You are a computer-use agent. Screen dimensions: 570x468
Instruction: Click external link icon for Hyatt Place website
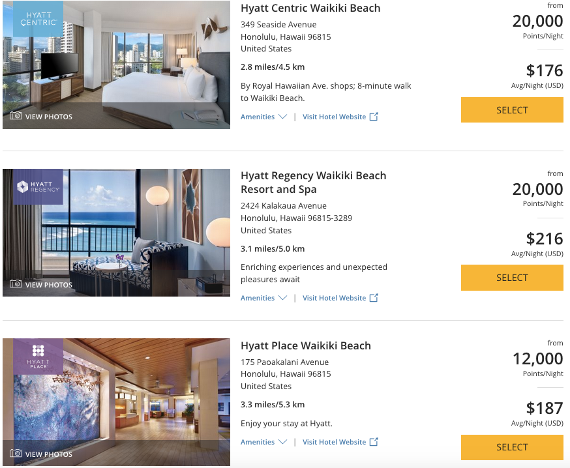coord(374,442)
